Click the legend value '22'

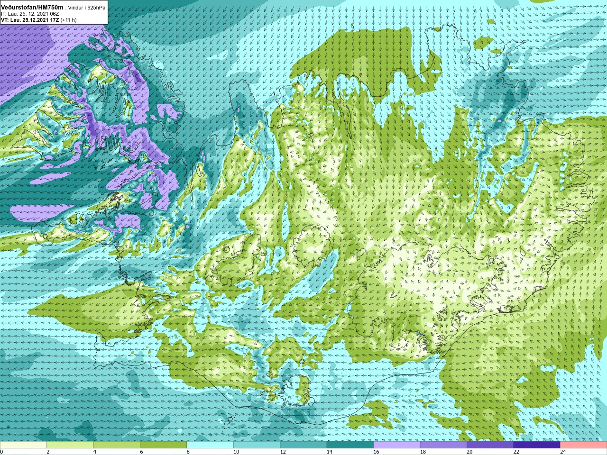click(x=516, y=452)
